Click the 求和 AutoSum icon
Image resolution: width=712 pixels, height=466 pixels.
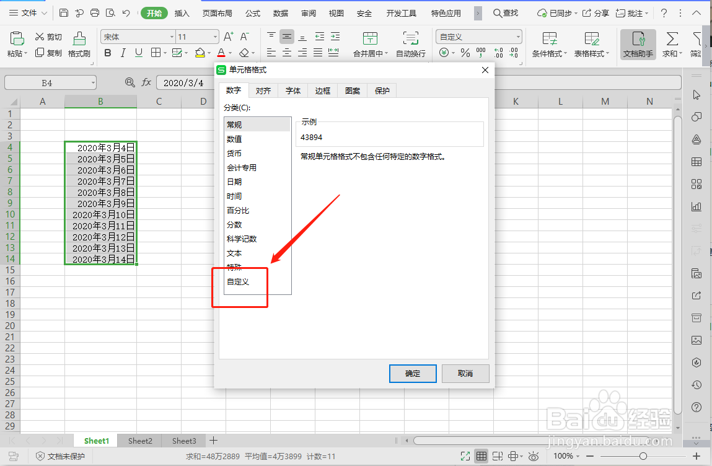click(672, 45)
